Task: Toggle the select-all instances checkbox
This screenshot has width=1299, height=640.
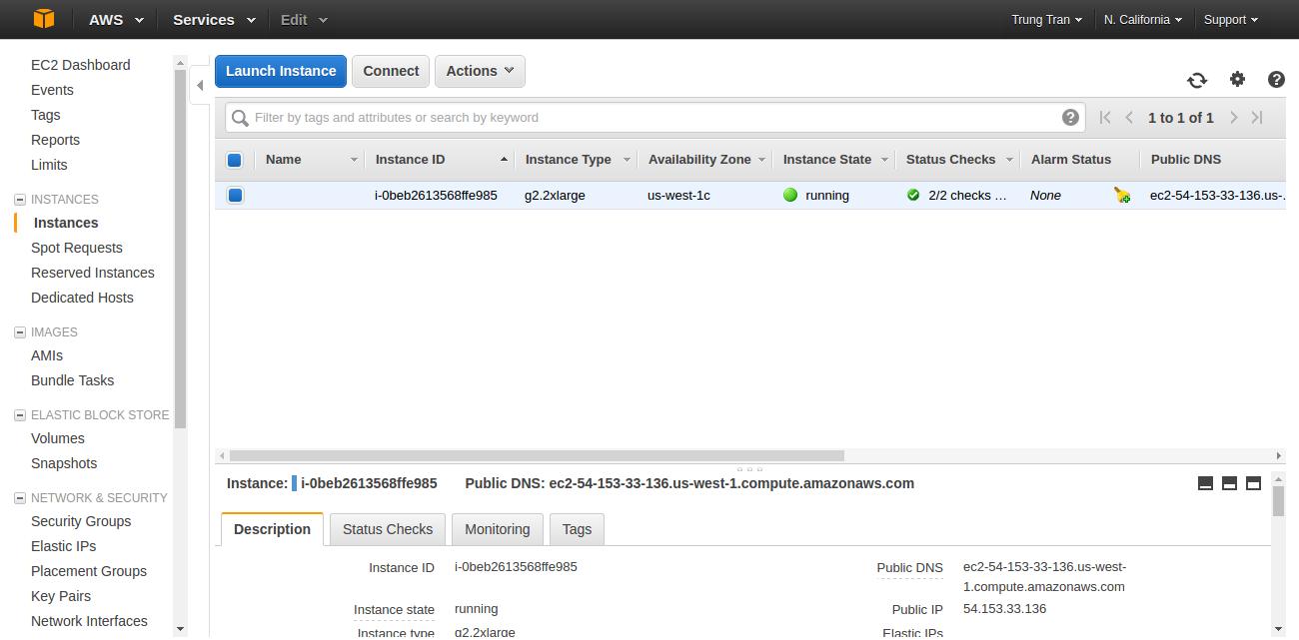Action: (x=235, y=160)
